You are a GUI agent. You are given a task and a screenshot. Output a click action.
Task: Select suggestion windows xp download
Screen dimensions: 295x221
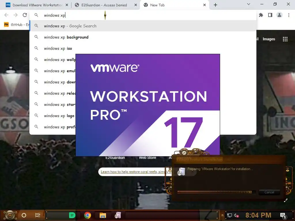53,82
